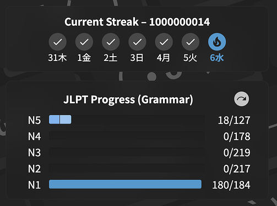The width and height of the screenshot is (277, 206).
Task: Click the checkmark circle above 2土
Action: [x=111, y=42]
